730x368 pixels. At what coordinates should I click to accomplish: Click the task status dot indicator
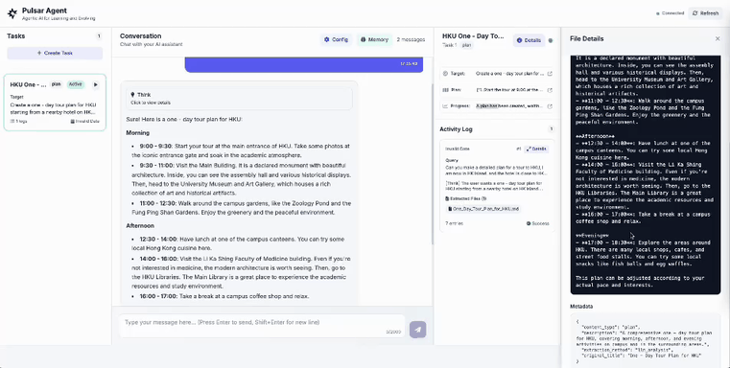coord(551,40)
